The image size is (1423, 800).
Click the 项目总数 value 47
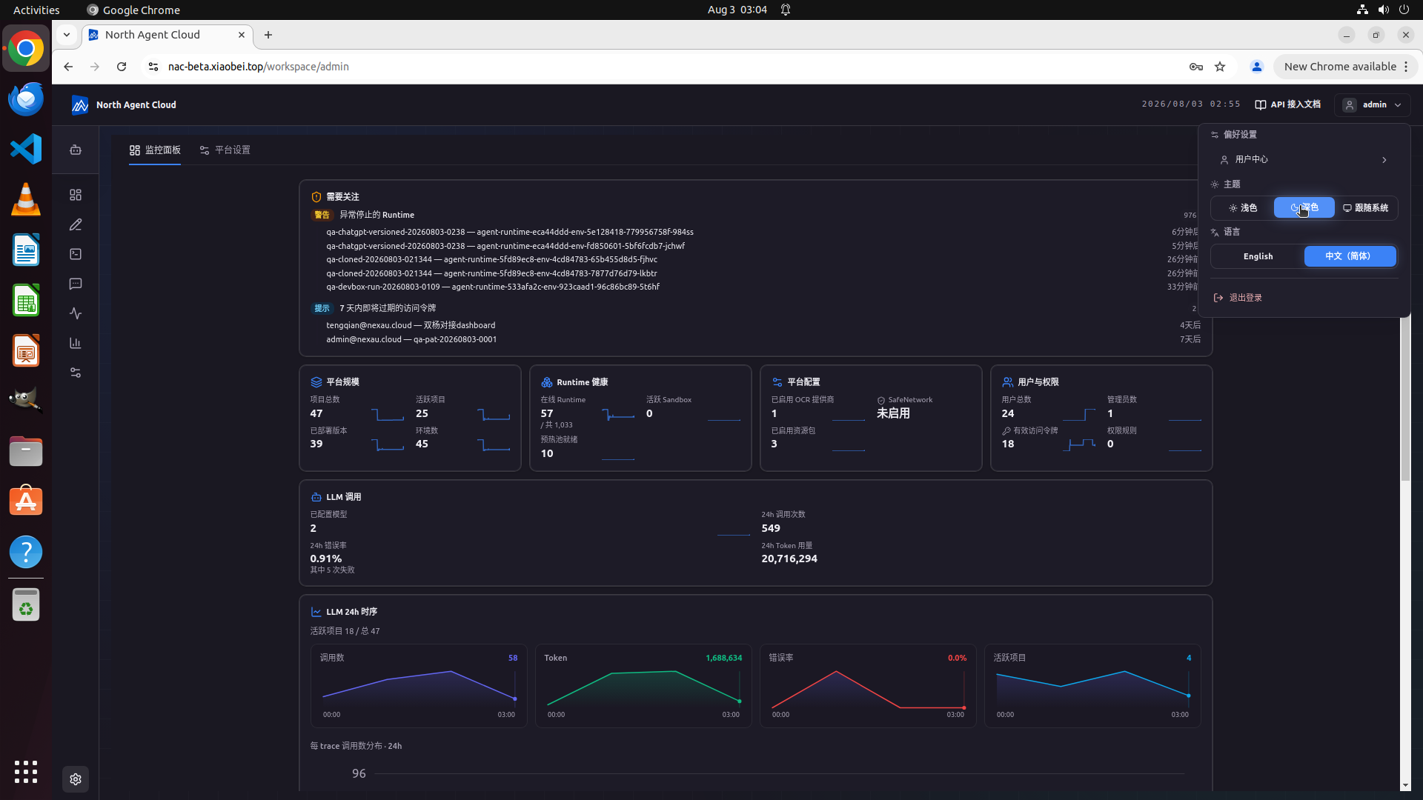(x=316, y=413)
